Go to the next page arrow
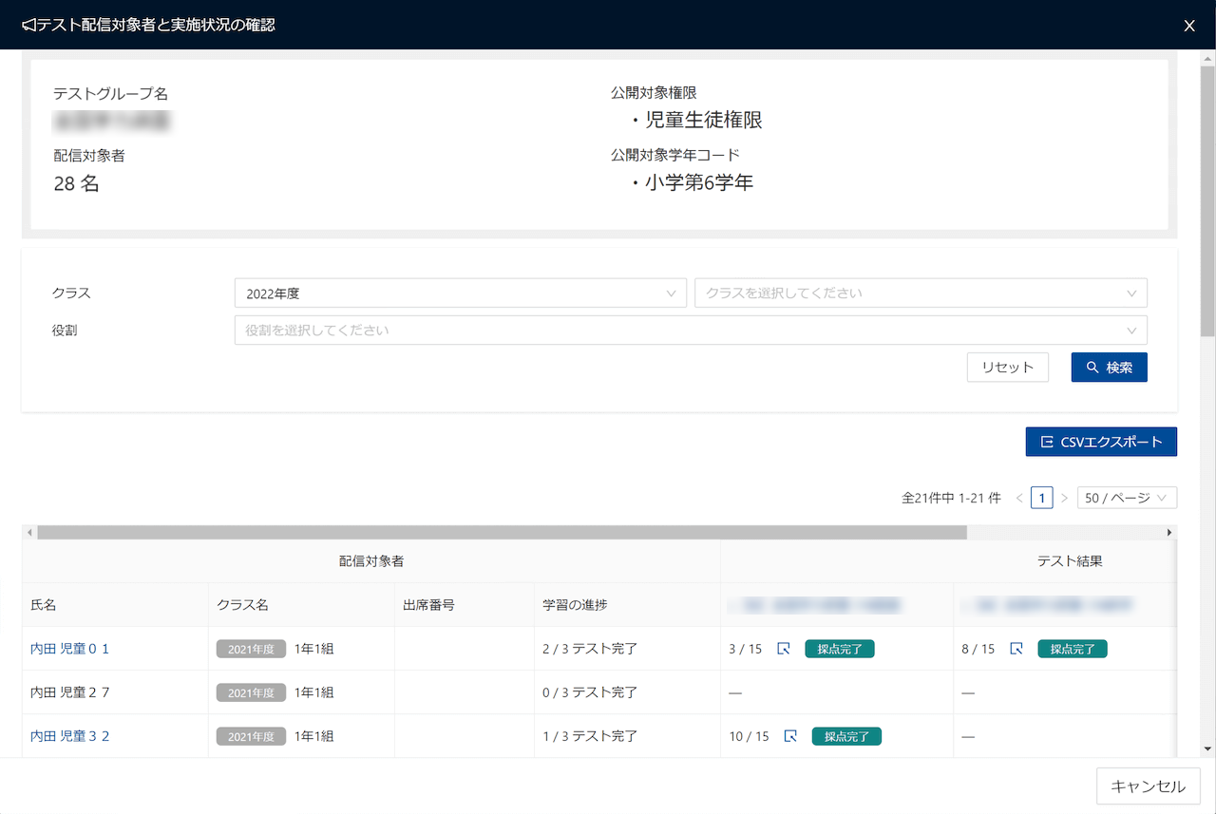Image resolution: width=1216 pixels, height=814 pixels. coord(1064,498)
